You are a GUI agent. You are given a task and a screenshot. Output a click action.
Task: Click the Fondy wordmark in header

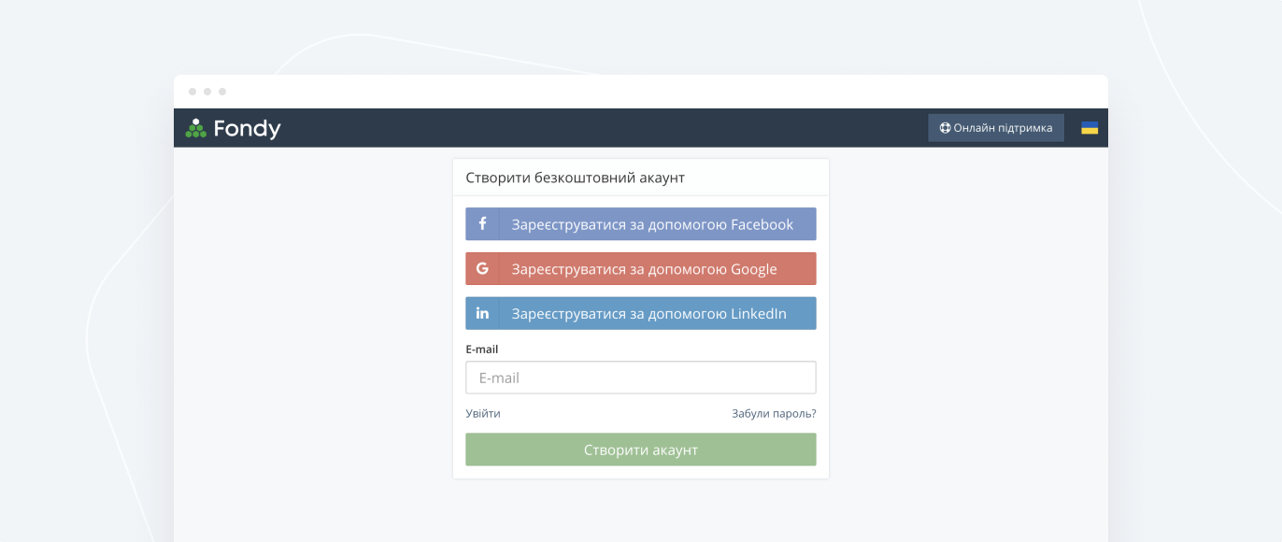[x=247, y=128]
